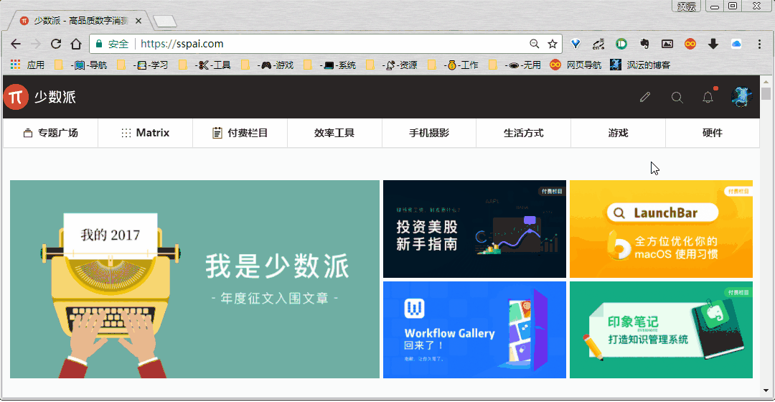Reload the page with refresh icon

pyautogui.click(x=56, y=44)
